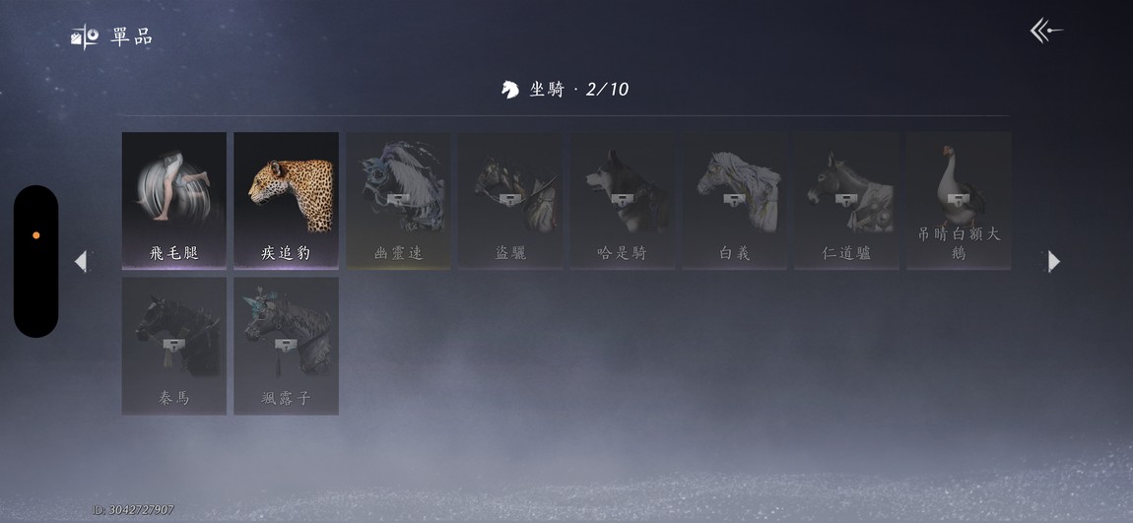Select the 飛毛腿 mount card
Image resolution: width=1133 pixels, height=523 pixels.
point(174,201)
